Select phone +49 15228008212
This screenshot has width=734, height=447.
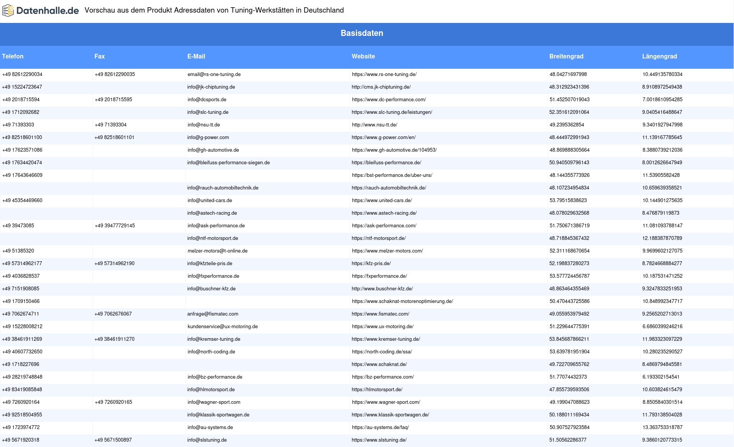(x=22, y=327)
